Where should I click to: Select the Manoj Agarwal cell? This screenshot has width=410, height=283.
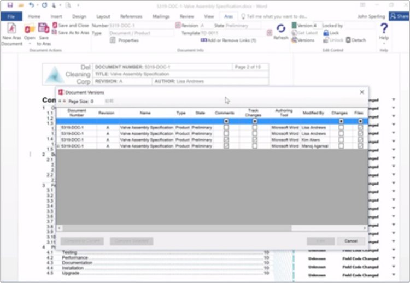[315, 146]
